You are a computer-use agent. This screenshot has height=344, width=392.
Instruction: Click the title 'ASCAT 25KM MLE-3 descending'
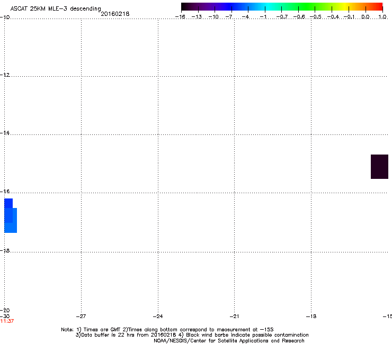click(x=56, y=9)
